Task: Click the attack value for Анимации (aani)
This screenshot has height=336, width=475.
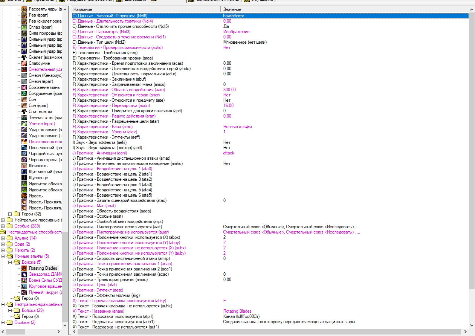Action: tap(229, 153)
